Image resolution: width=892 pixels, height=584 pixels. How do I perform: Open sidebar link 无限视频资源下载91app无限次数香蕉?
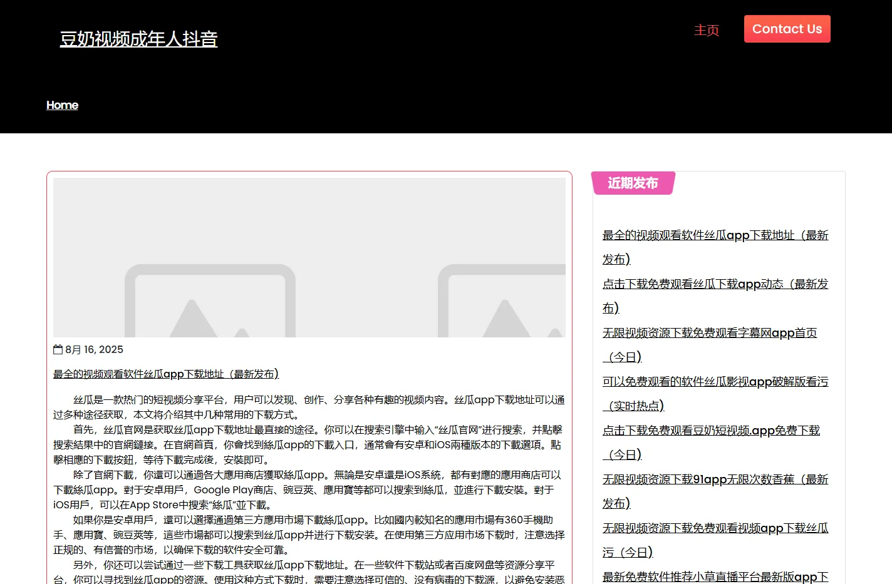(x=715, y=491)
